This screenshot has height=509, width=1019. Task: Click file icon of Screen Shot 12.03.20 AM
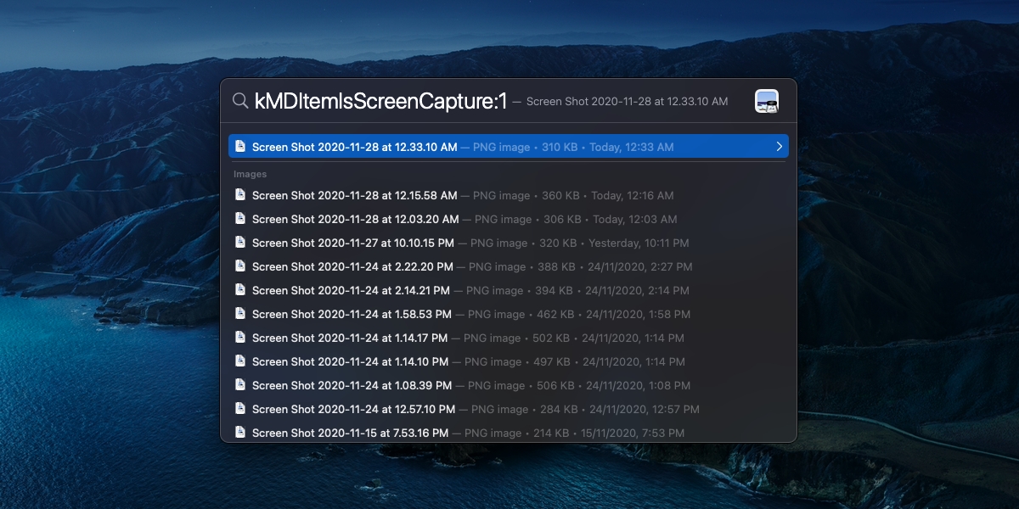pos(240,219)
